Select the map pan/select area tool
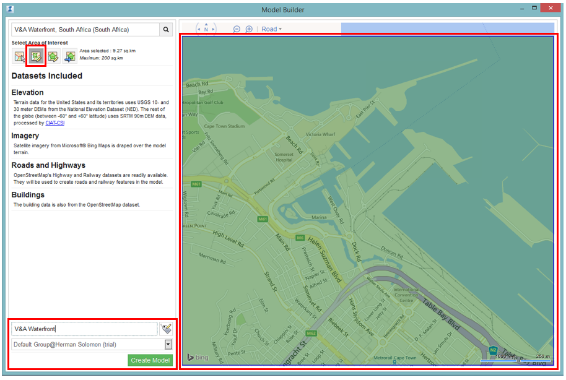The width and height of the screenshot is (566, 380). coord(19,57)
